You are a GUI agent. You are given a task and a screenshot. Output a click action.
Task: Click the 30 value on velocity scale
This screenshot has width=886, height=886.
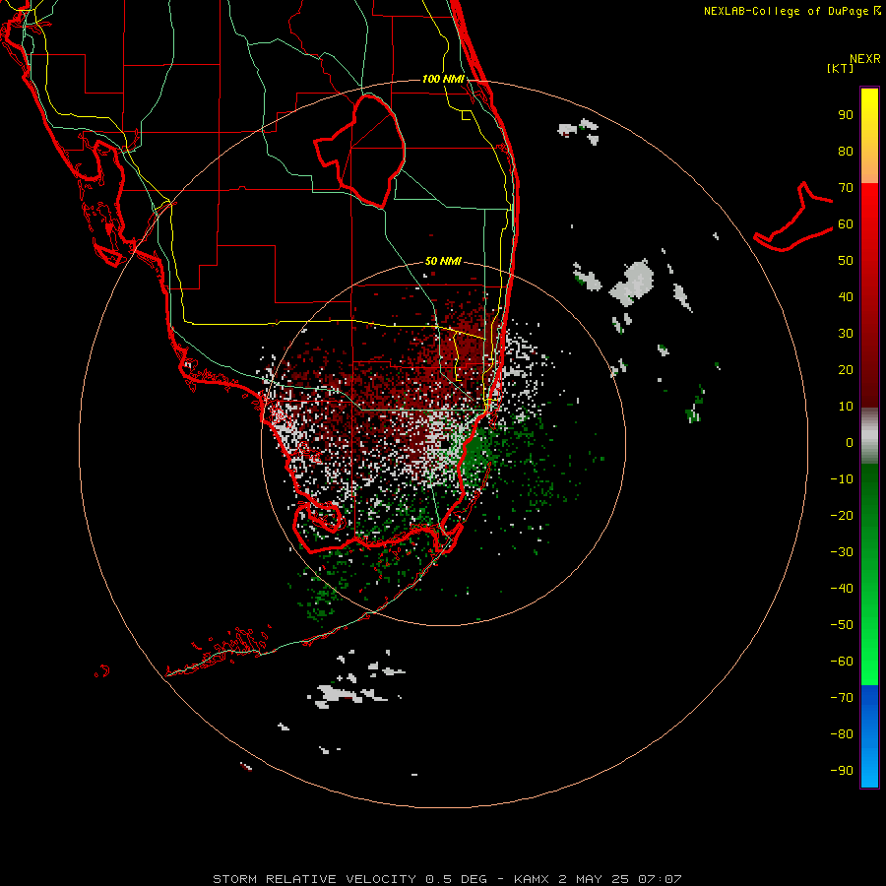point(846,334)
